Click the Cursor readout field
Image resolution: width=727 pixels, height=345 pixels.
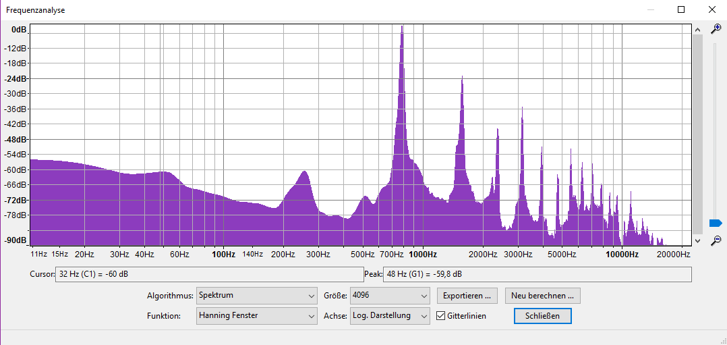[x=209, y=274]
